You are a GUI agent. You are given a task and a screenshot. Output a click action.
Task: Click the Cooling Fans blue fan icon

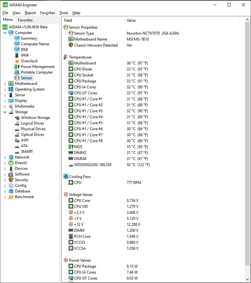pos(66,176)
